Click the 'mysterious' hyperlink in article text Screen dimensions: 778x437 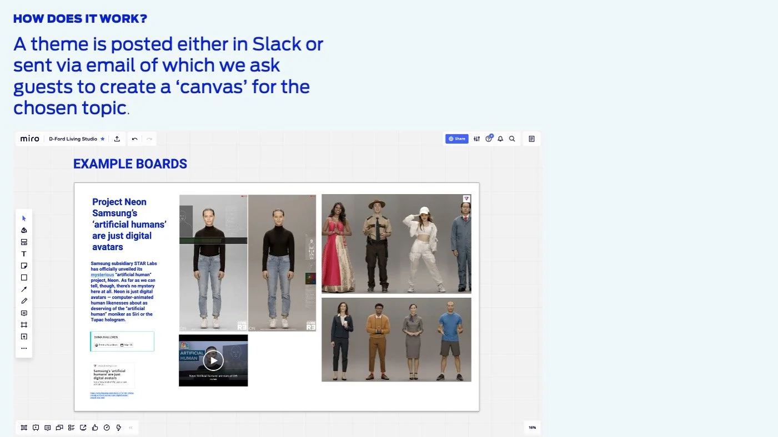[102, 275]
